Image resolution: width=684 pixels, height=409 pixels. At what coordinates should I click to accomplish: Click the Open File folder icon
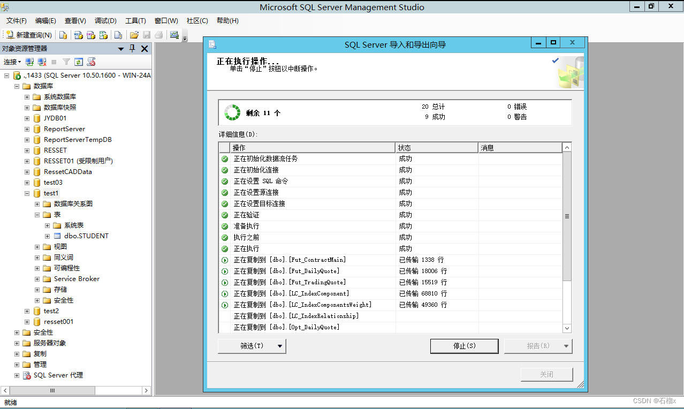tap(134, 35)
